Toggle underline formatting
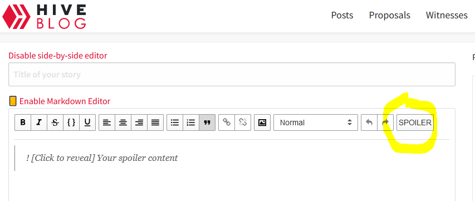The image size is (475, 201). (x=87, y=122)
